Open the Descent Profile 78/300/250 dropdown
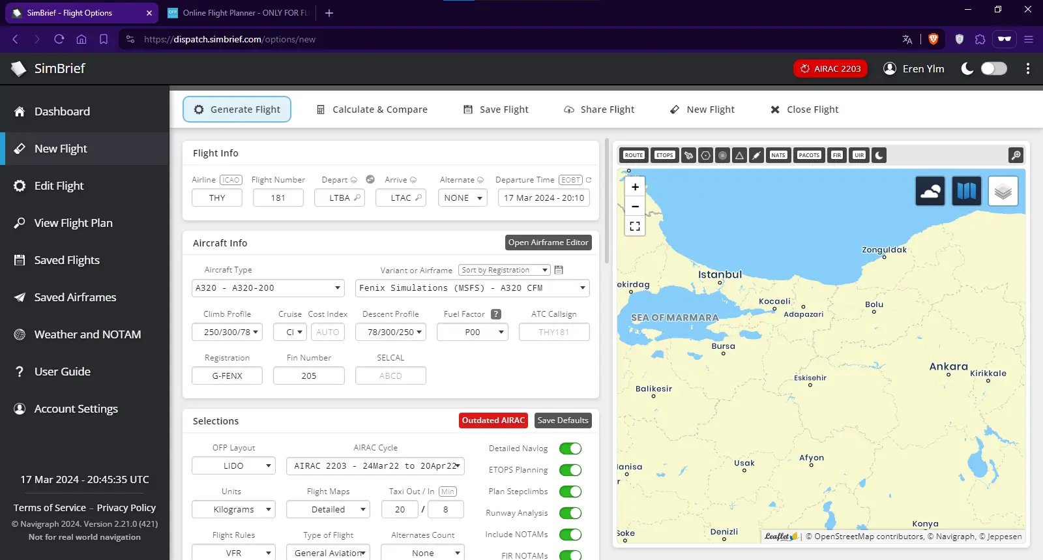This screenshot has height=560, width=1043. 390,332
